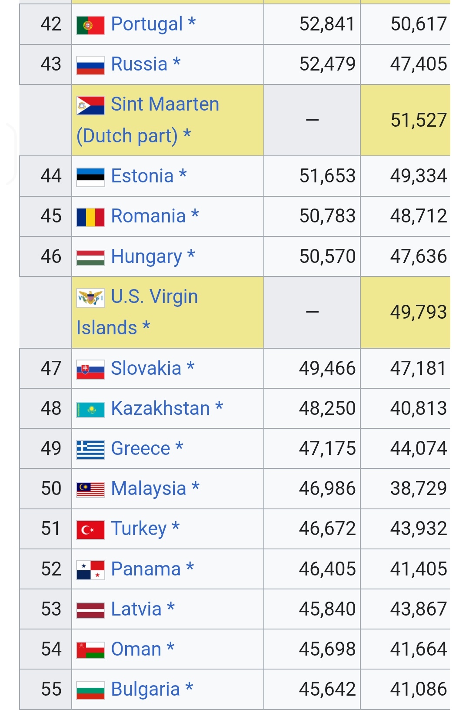Select the Romania flag icon
The height and width of the screenshot is (710, 469).
click(90, 217)
